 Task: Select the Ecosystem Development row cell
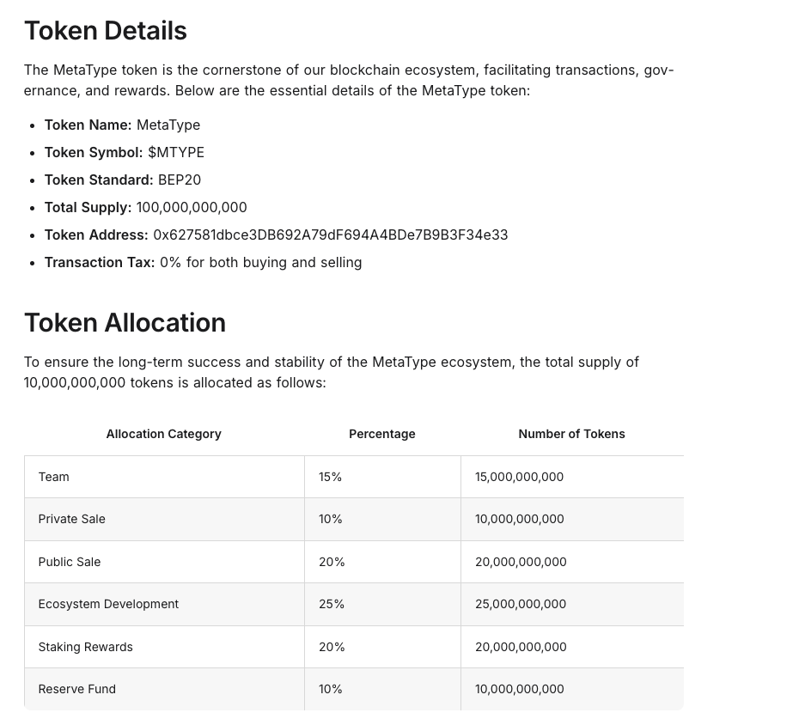pyautogui.click(x=108, y=604)
